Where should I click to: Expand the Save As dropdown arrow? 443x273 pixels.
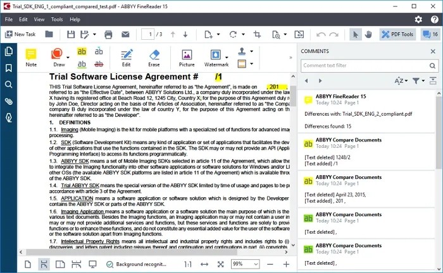[x=94, y=34]
